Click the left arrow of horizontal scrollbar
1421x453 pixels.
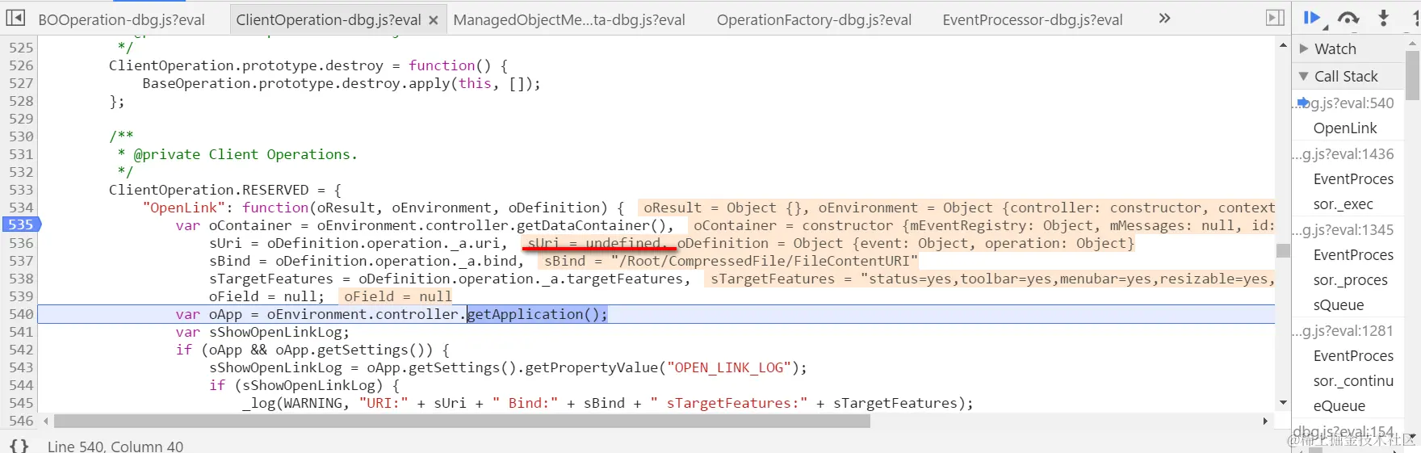pos(46,421)
